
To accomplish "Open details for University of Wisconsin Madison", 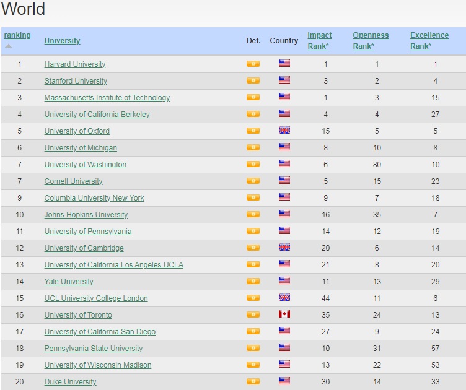I will (x=253, y=365).
